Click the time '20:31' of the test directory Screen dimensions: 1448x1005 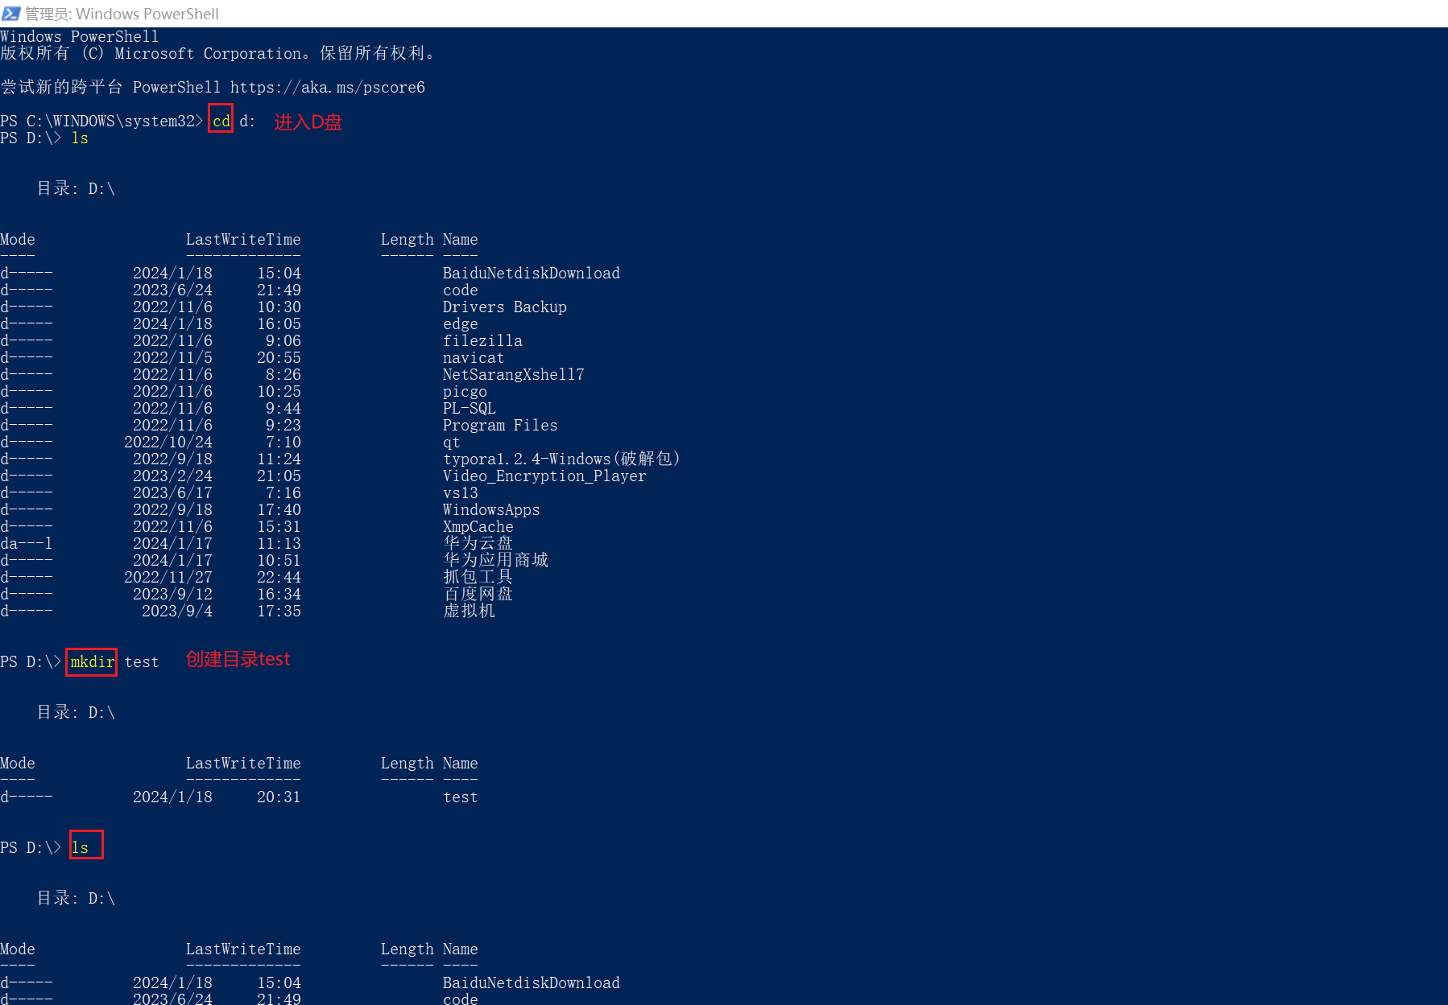click(279, 797)
